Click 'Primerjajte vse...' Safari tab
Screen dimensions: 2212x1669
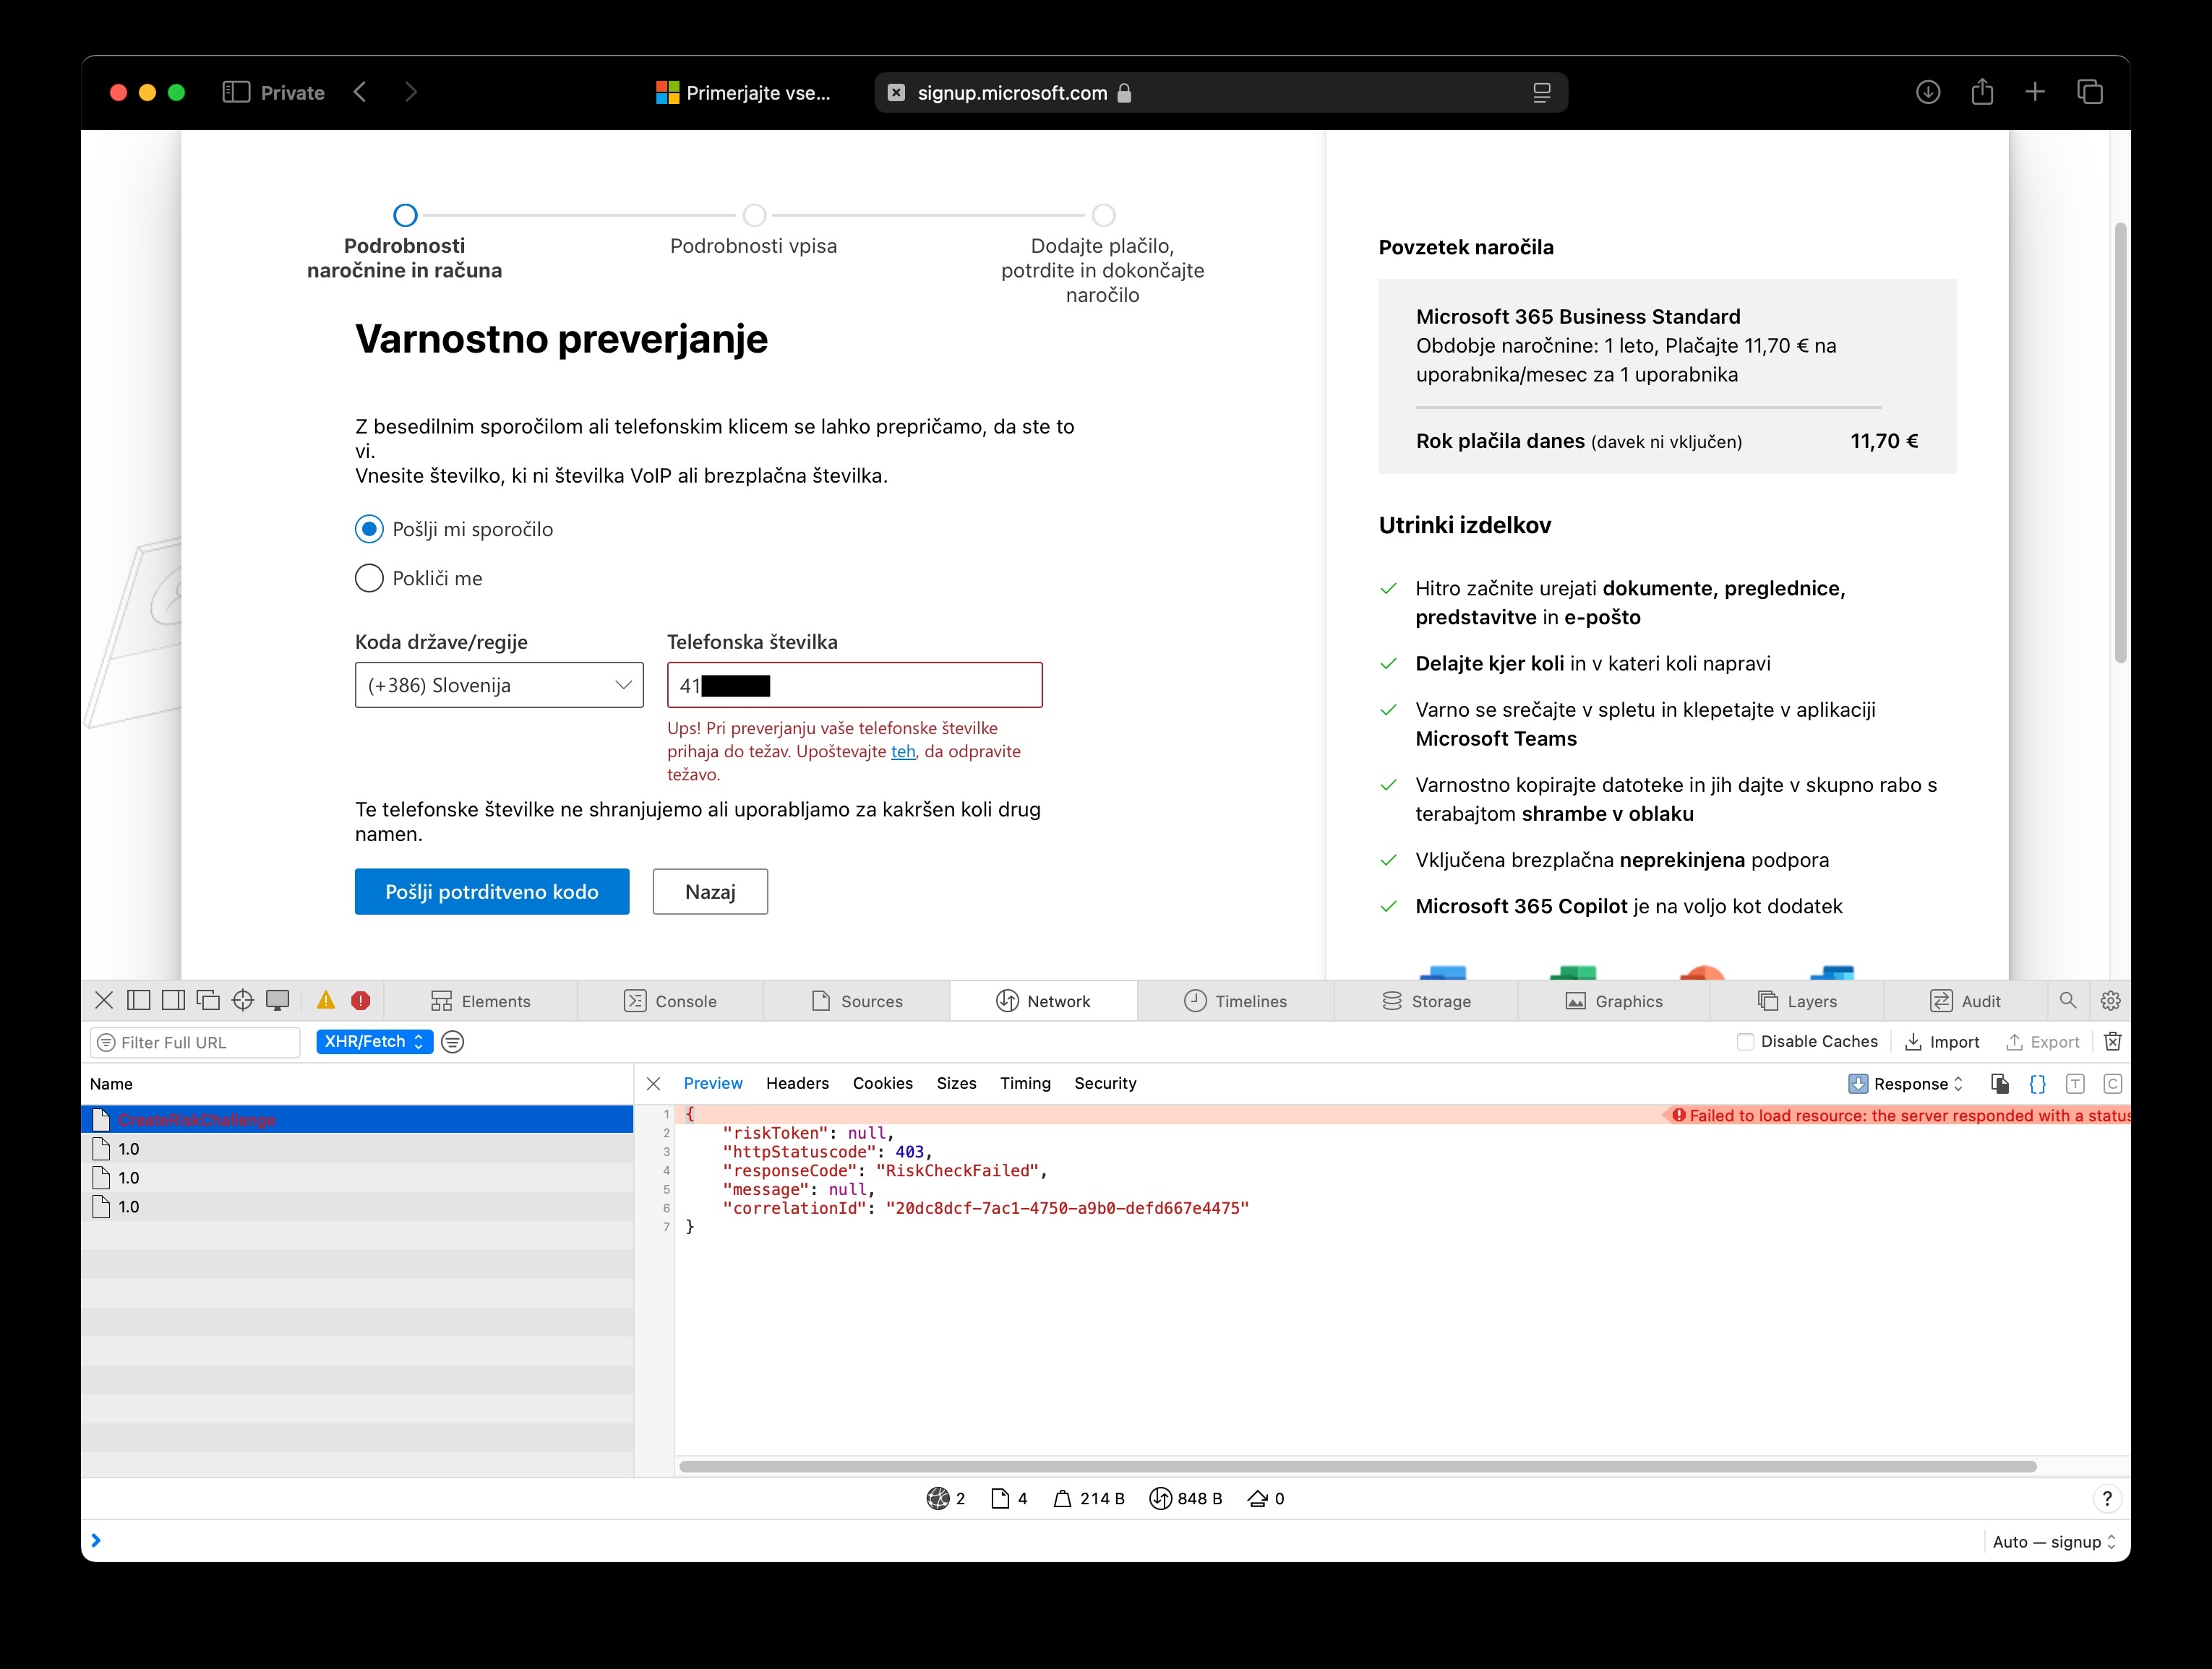tap(743, 93)
